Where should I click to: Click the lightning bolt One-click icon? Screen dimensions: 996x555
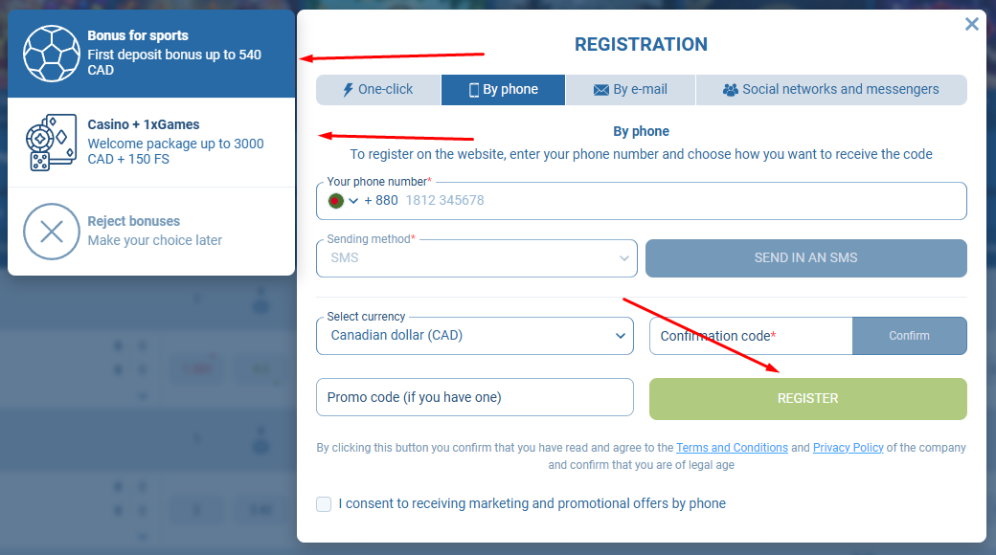pos(348,90)
